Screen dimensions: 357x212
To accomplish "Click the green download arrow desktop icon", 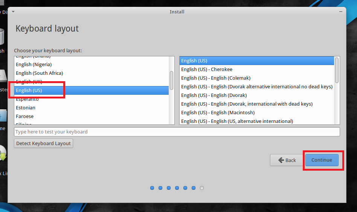I will pos(3,153).
